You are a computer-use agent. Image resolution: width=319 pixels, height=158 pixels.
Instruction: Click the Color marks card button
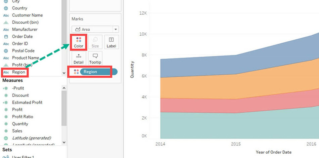(79, 42)
